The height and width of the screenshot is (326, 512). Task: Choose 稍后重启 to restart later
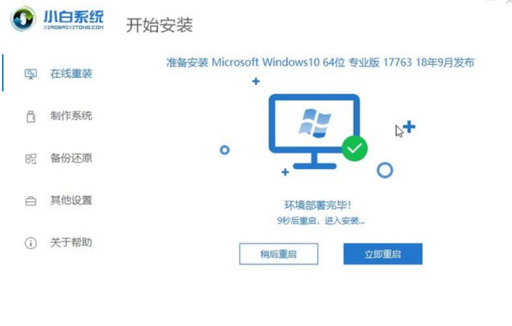coord(279,254)
